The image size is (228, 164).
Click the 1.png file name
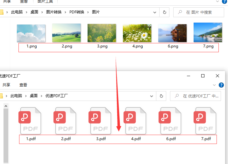[x=32, y=46]
